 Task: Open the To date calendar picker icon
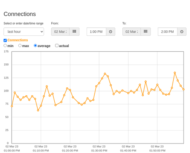tap(146, 32)
